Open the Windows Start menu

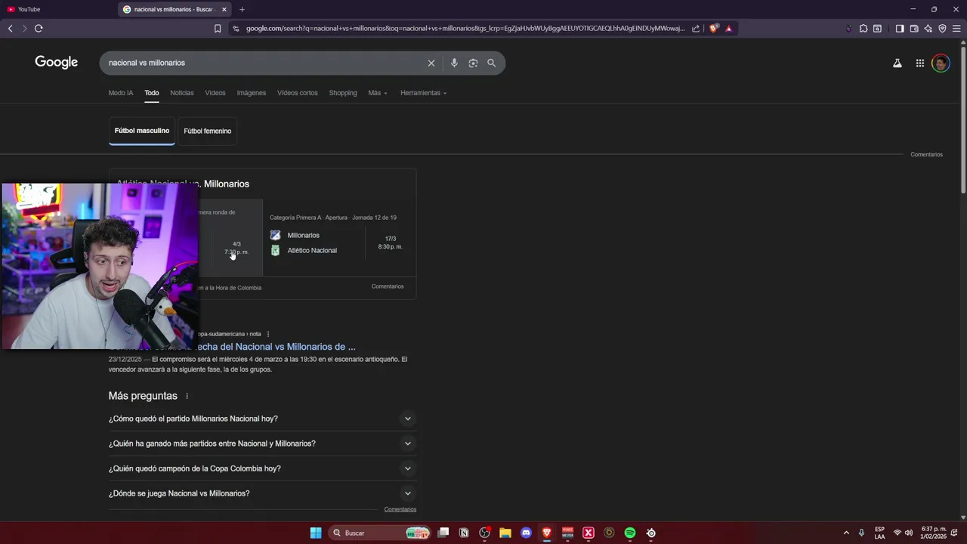click(x=316, y=533)
